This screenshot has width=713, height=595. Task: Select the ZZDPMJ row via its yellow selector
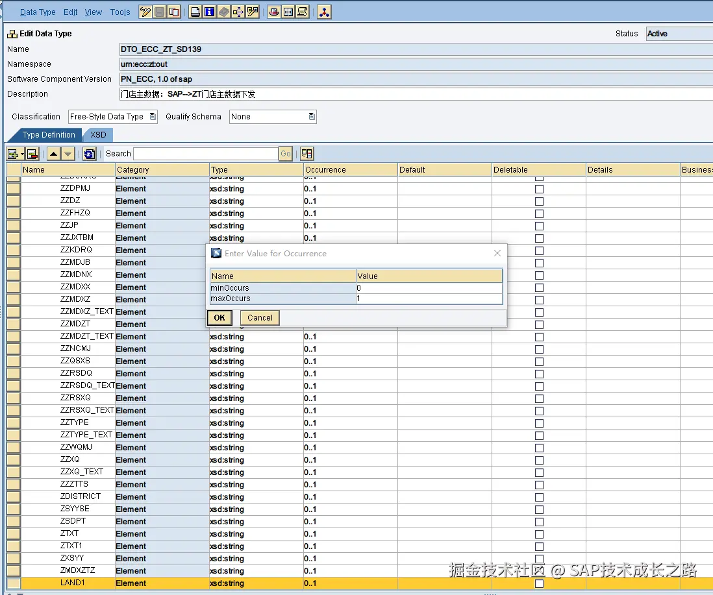click(14, 188)
